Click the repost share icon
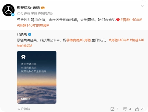 (x=112, y=109)
